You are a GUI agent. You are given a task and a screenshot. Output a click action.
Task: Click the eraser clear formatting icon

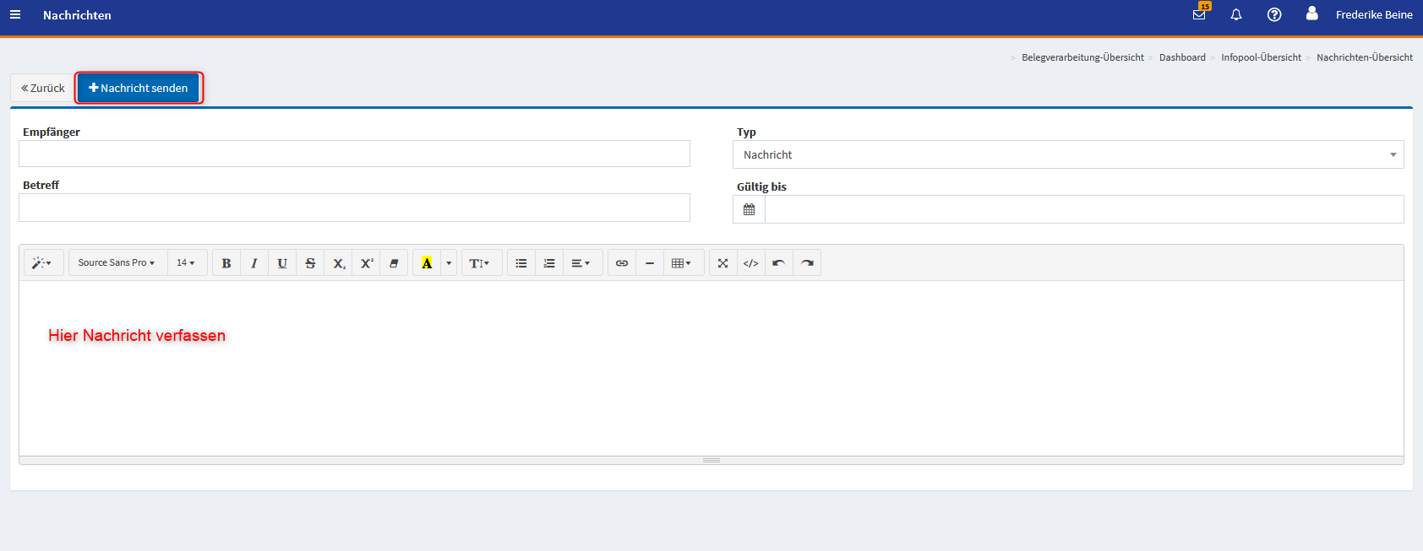coord(394,263)
